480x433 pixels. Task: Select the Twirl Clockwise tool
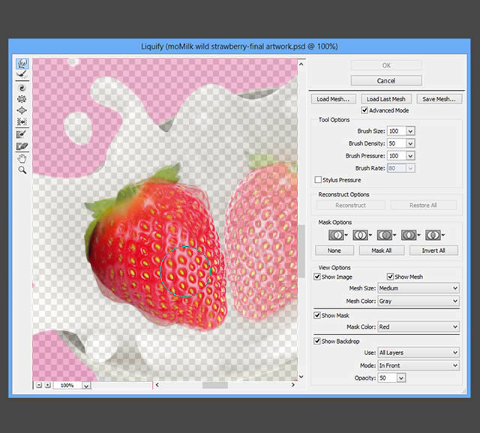(22, 88)
